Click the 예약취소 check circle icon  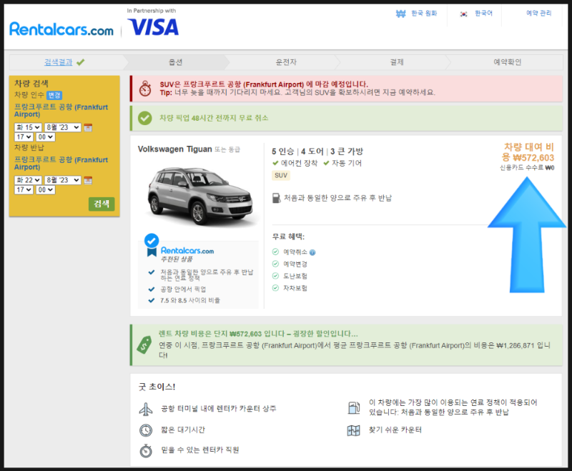point(275,252)
